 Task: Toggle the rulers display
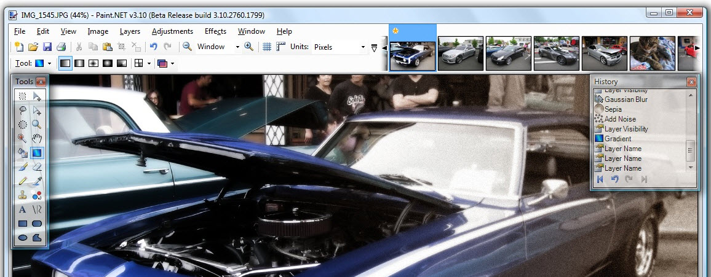pyautogui.click(x=280, y=47)
